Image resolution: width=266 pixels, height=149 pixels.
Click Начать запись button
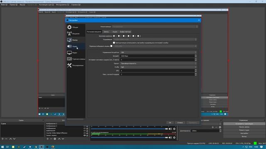tap(244, 127)
